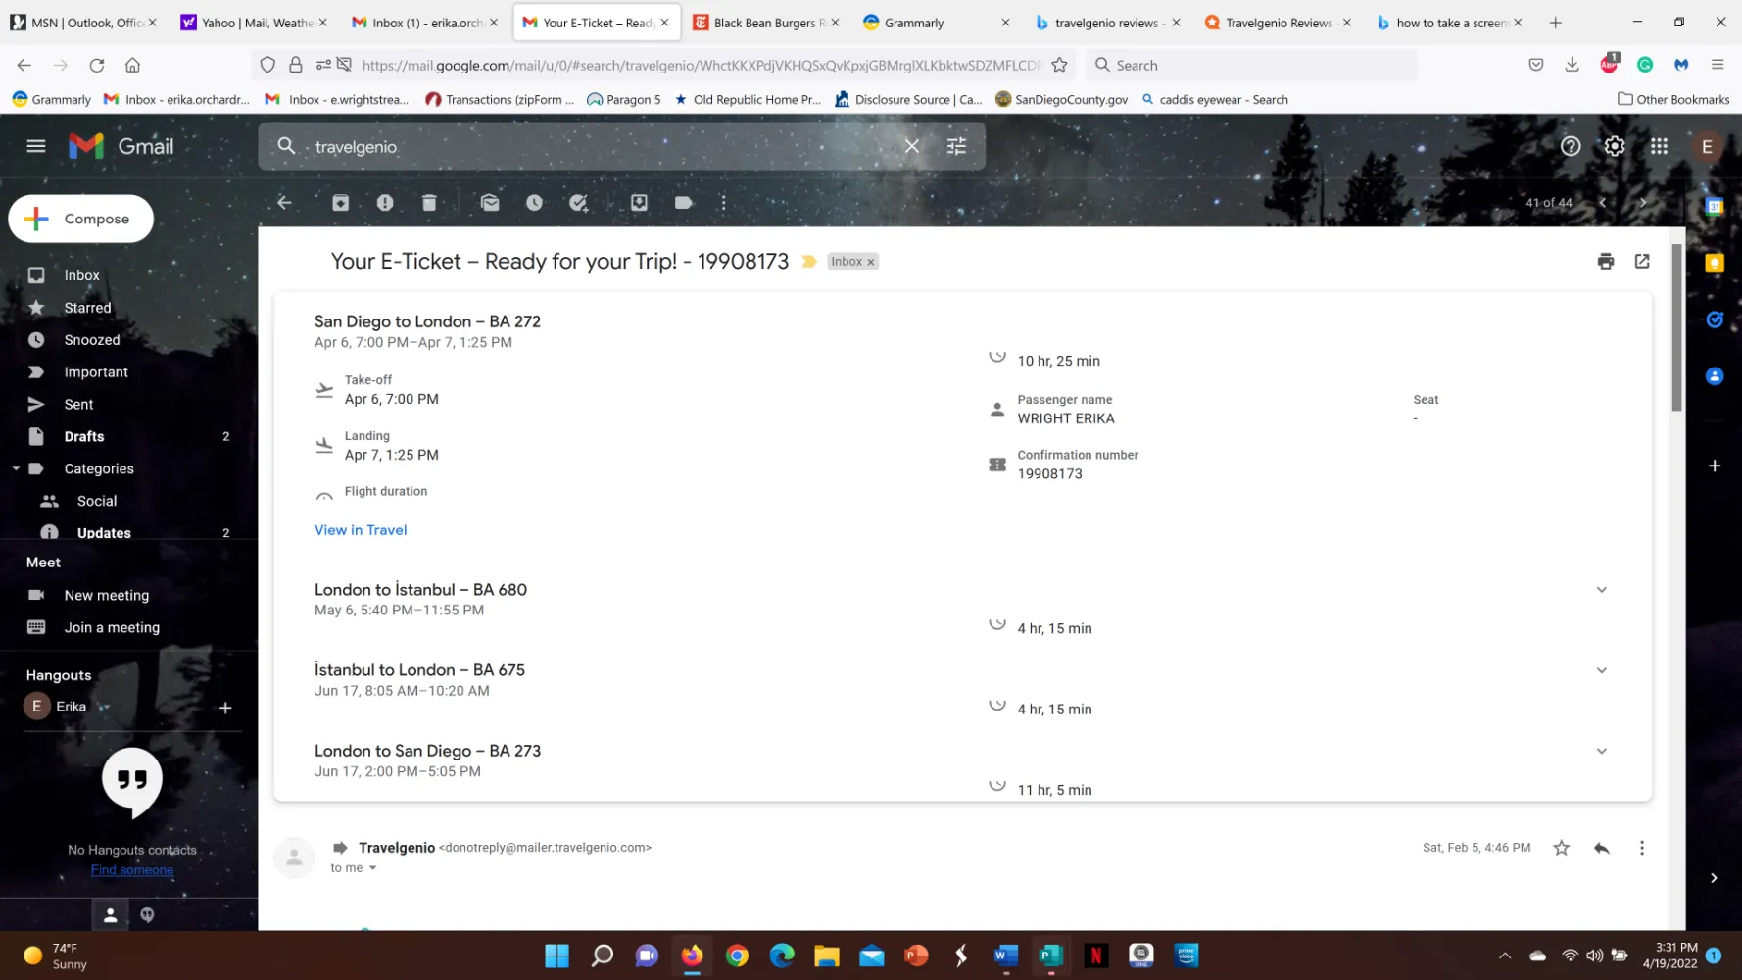The width and height of the screenshot is (1742, 980).
Task: Click the Firefox Search box
Action: (1252, 65)
